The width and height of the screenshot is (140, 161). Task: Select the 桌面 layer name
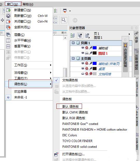click(x=102, y=69)
